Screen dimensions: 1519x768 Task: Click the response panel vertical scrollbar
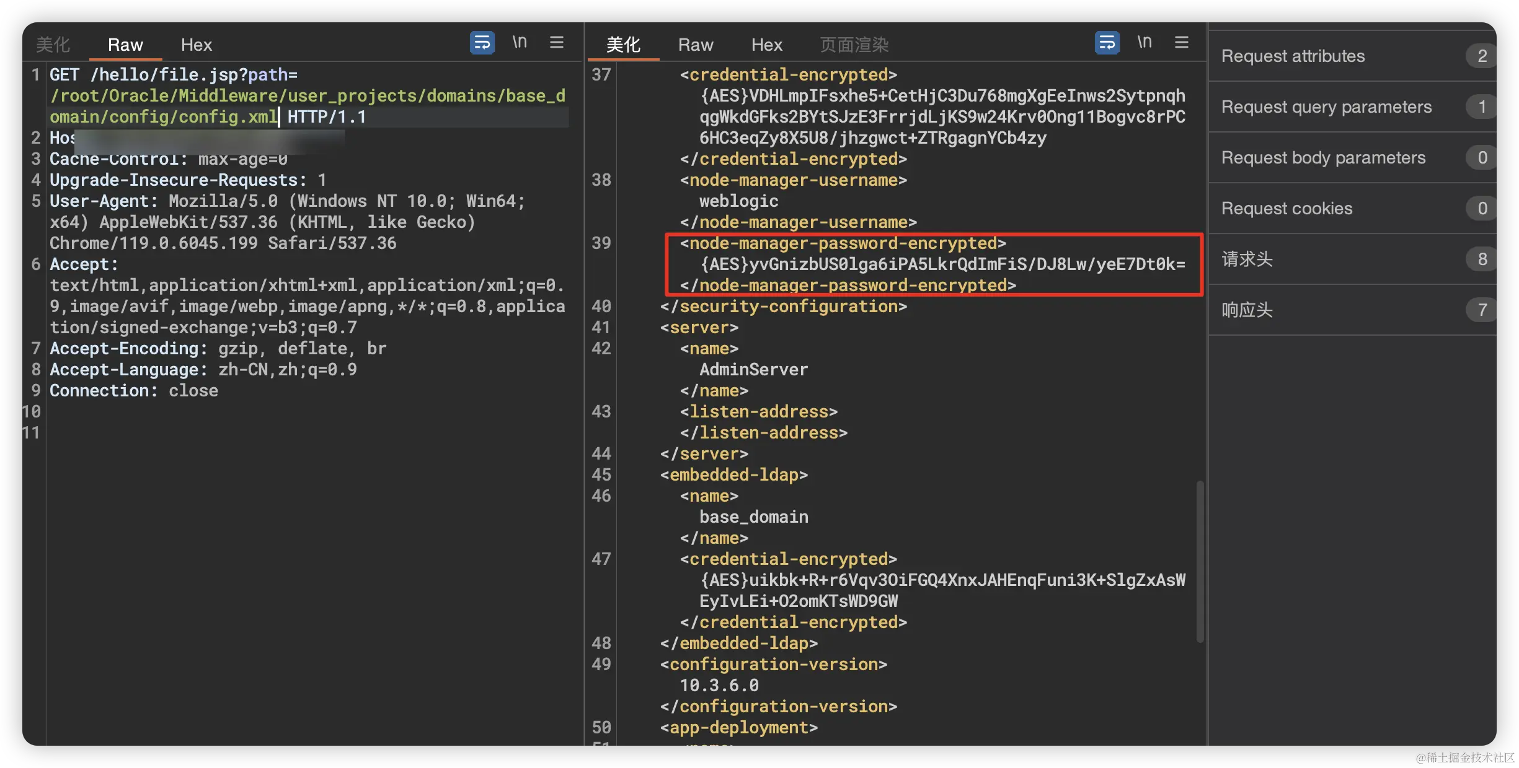(x=1200, y=561)
